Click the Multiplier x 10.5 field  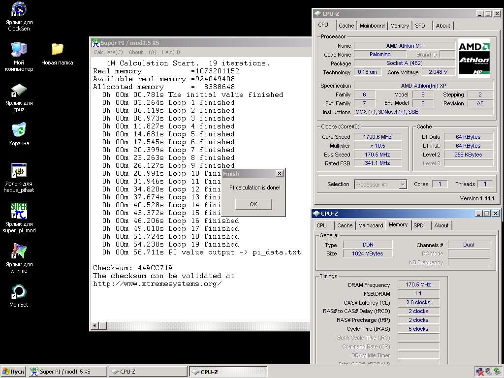tap(378, 146)
